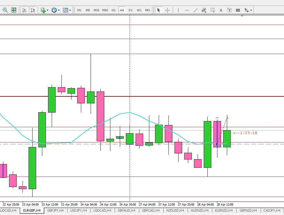The height and width of the screenshot is (215, 284).
Task: Select the EURGBP,H4 chart tab
Action: coord(32,210)
